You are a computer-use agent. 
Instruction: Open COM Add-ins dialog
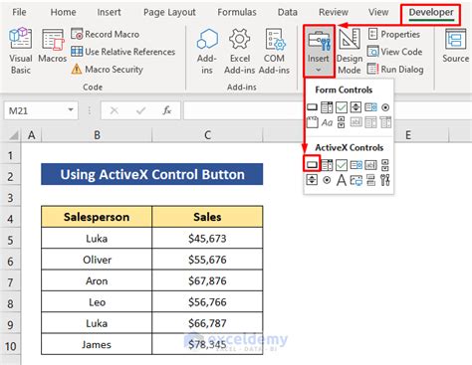pyautogui.click(x=274, y=51)
